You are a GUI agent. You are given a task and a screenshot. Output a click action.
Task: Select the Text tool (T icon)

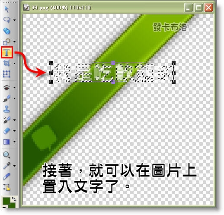pyautogui.click(x=7, y=52)
